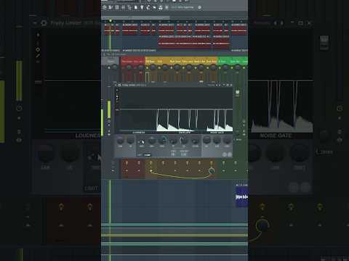Viewport: 349px width, 261px height.
Task: Switch Fruity Limiter to LIMIT tab
Action: tap(140, 155)
